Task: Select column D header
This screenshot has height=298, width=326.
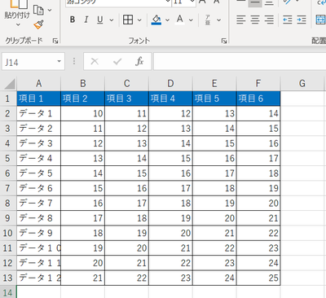Action: pos(170,84)
